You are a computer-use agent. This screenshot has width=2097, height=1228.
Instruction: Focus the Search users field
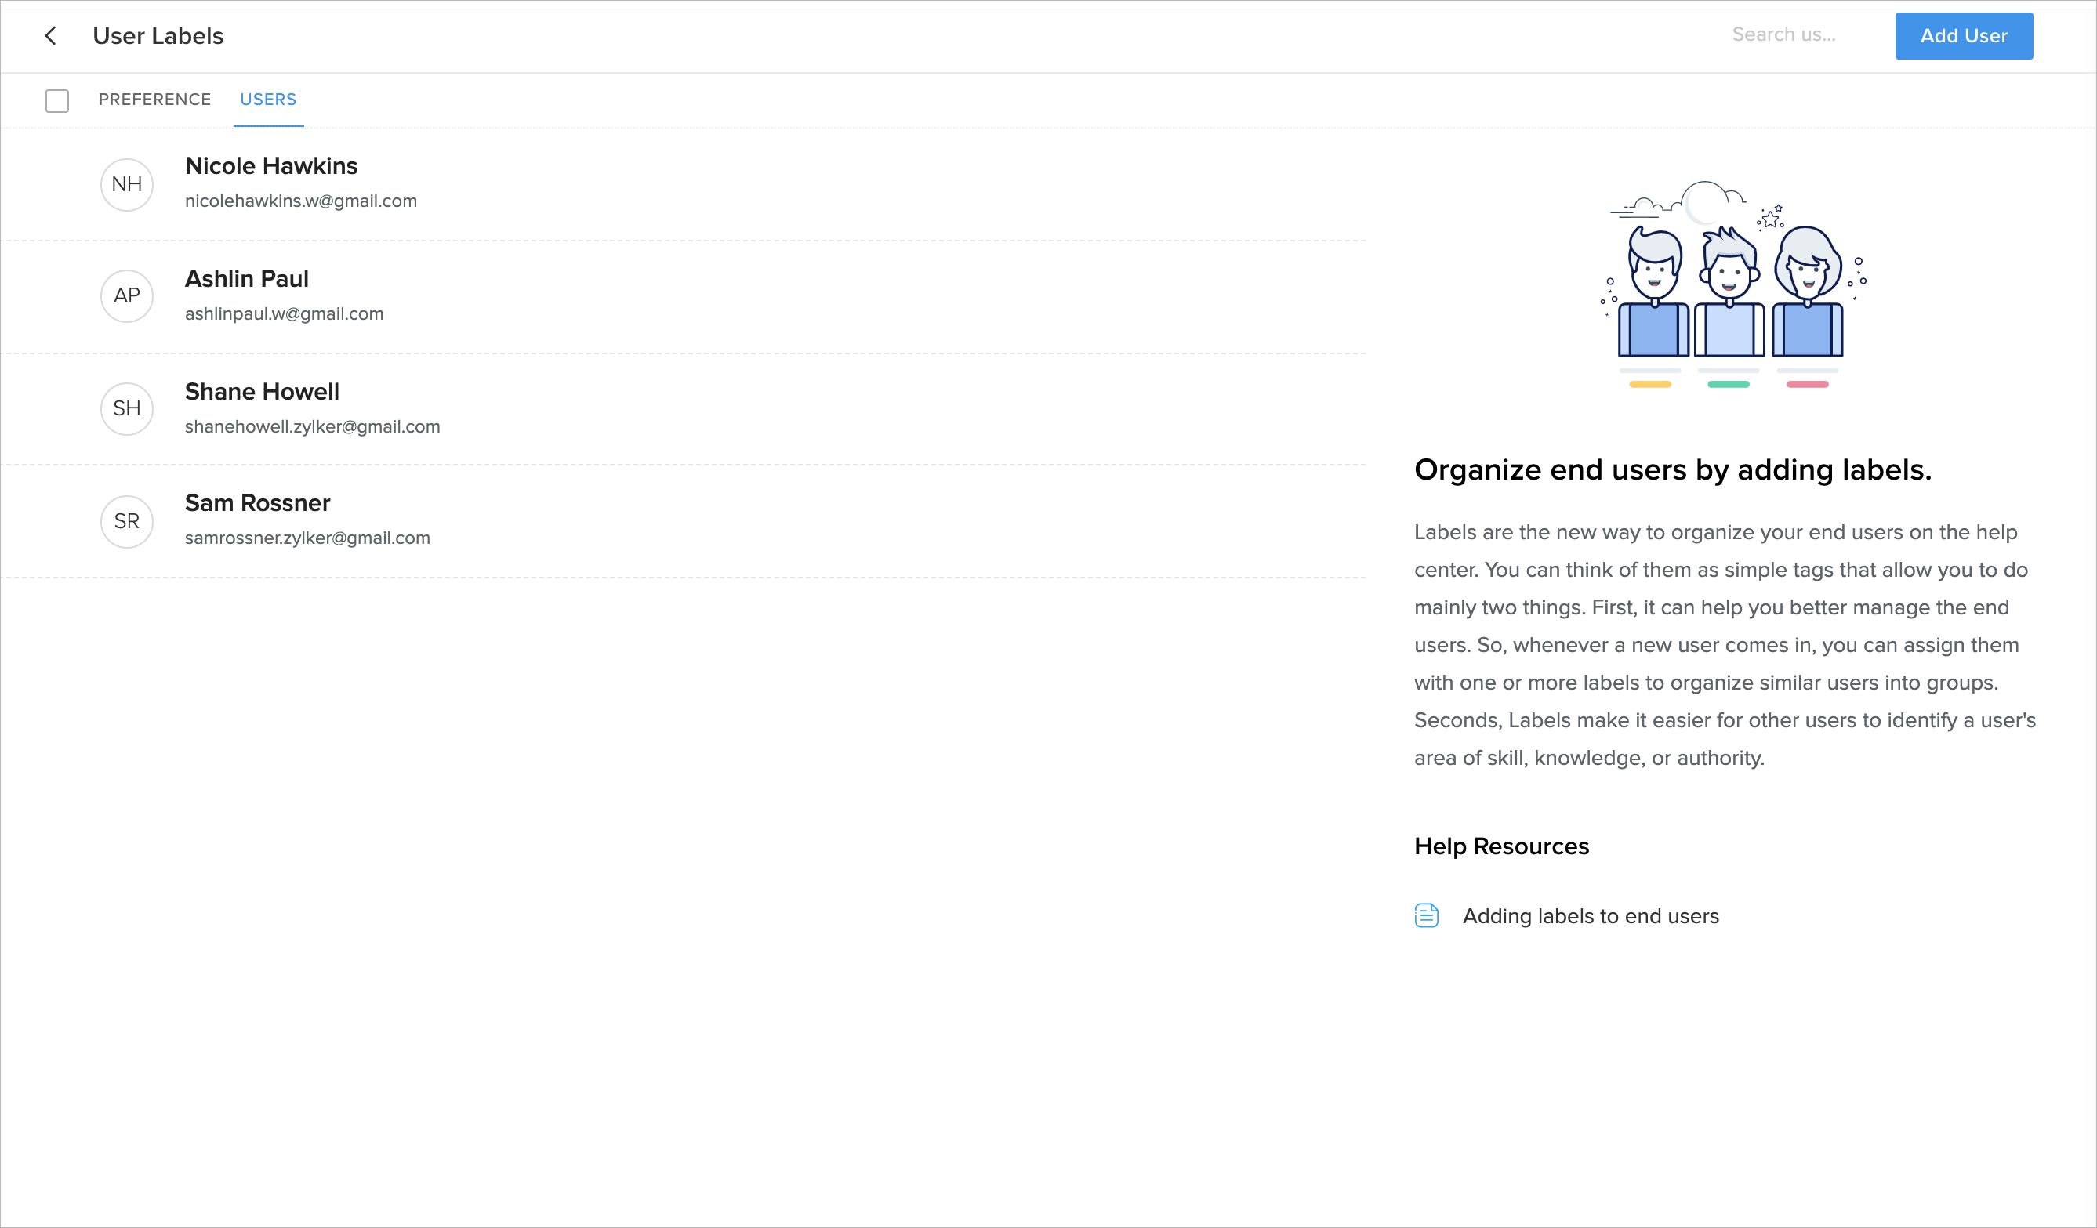click(1783, 35)
